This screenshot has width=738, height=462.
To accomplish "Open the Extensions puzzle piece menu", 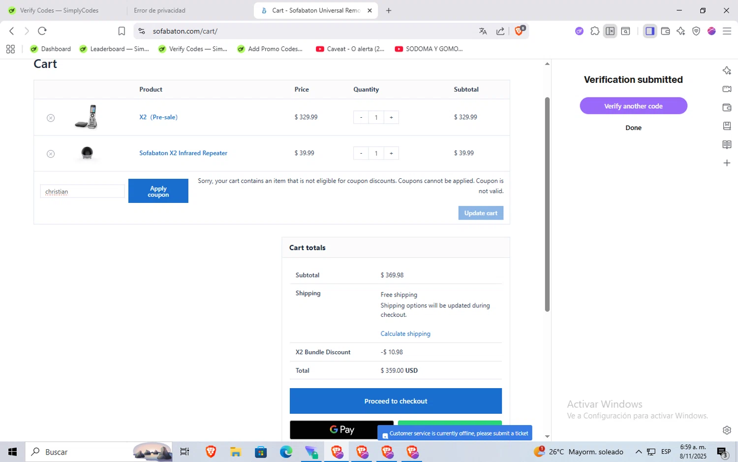I will [x=595, y=31].
